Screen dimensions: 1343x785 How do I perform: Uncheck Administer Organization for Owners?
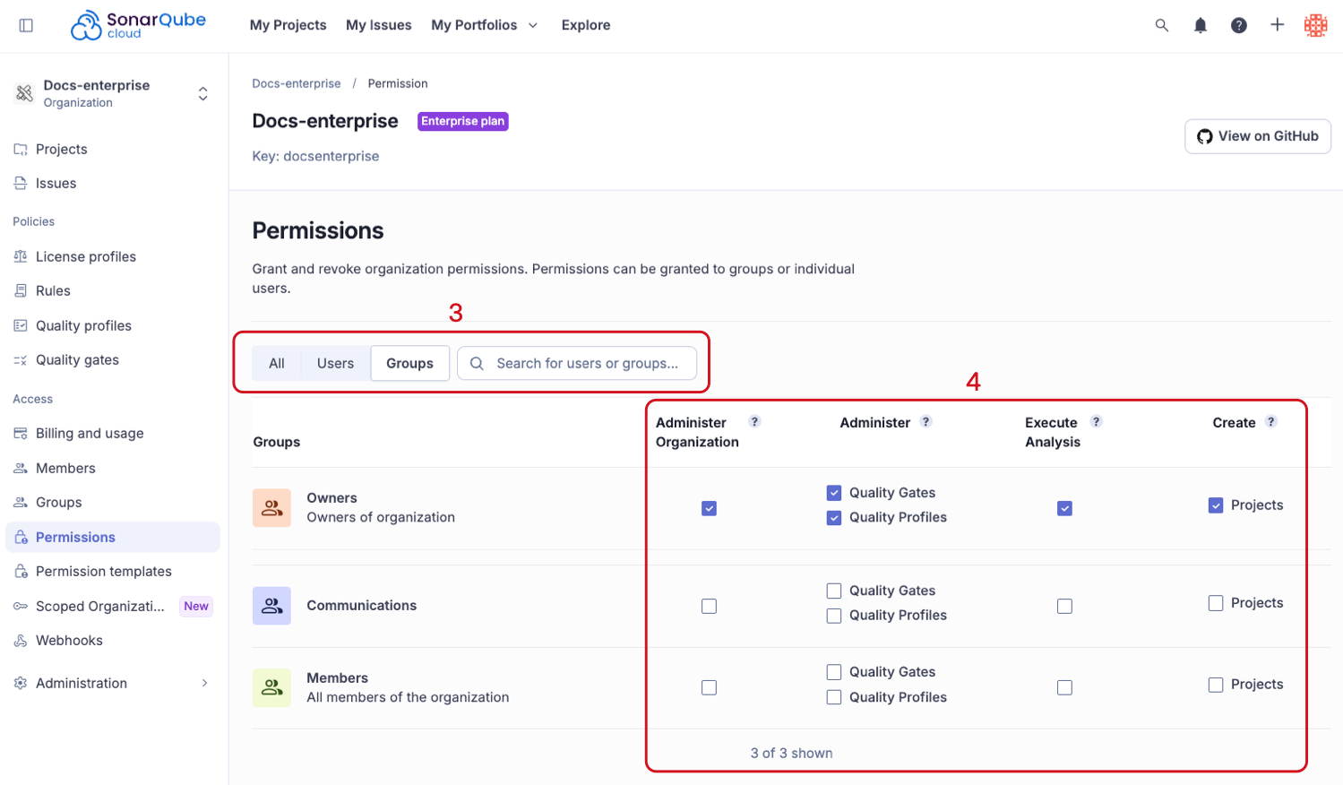point(709,508)
